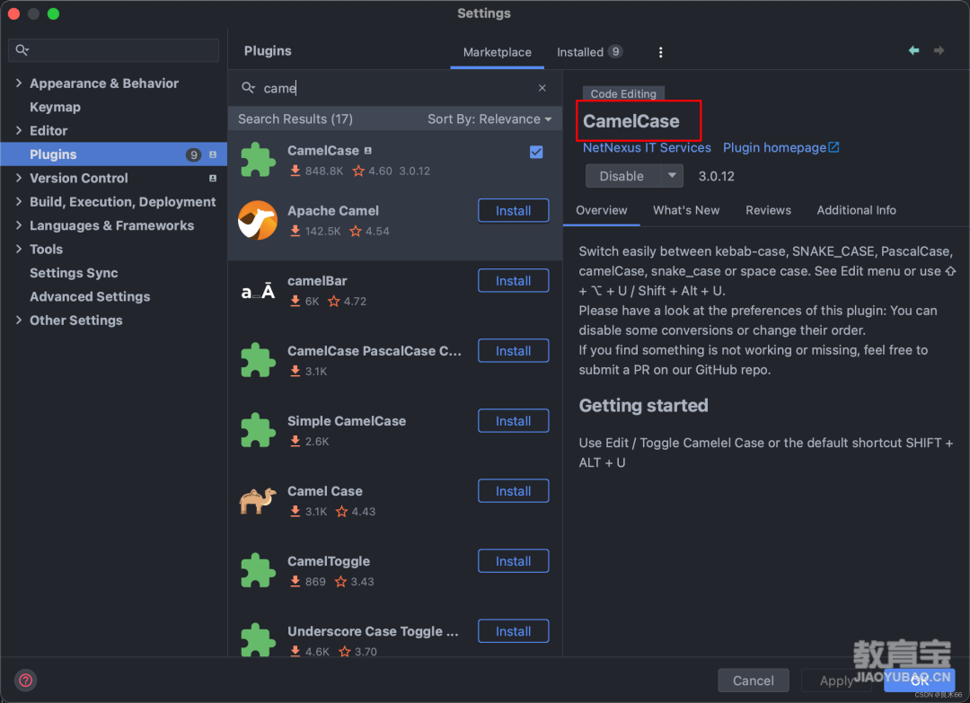Screen dimensions: 970x703
Task: Click the settings search magnifier icon
Action: coord(22,50)
